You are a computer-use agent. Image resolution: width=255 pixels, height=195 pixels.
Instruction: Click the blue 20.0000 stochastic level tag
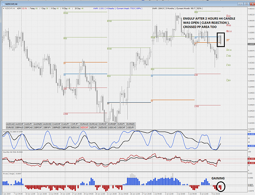tap(251, 146)
